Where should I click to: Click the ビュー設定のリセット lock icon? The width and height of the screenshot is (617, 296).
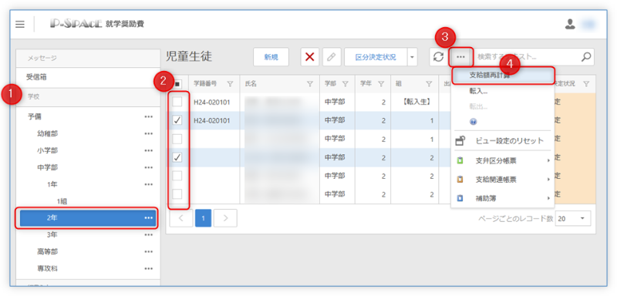pyautogui.click(x=460, y=140)
